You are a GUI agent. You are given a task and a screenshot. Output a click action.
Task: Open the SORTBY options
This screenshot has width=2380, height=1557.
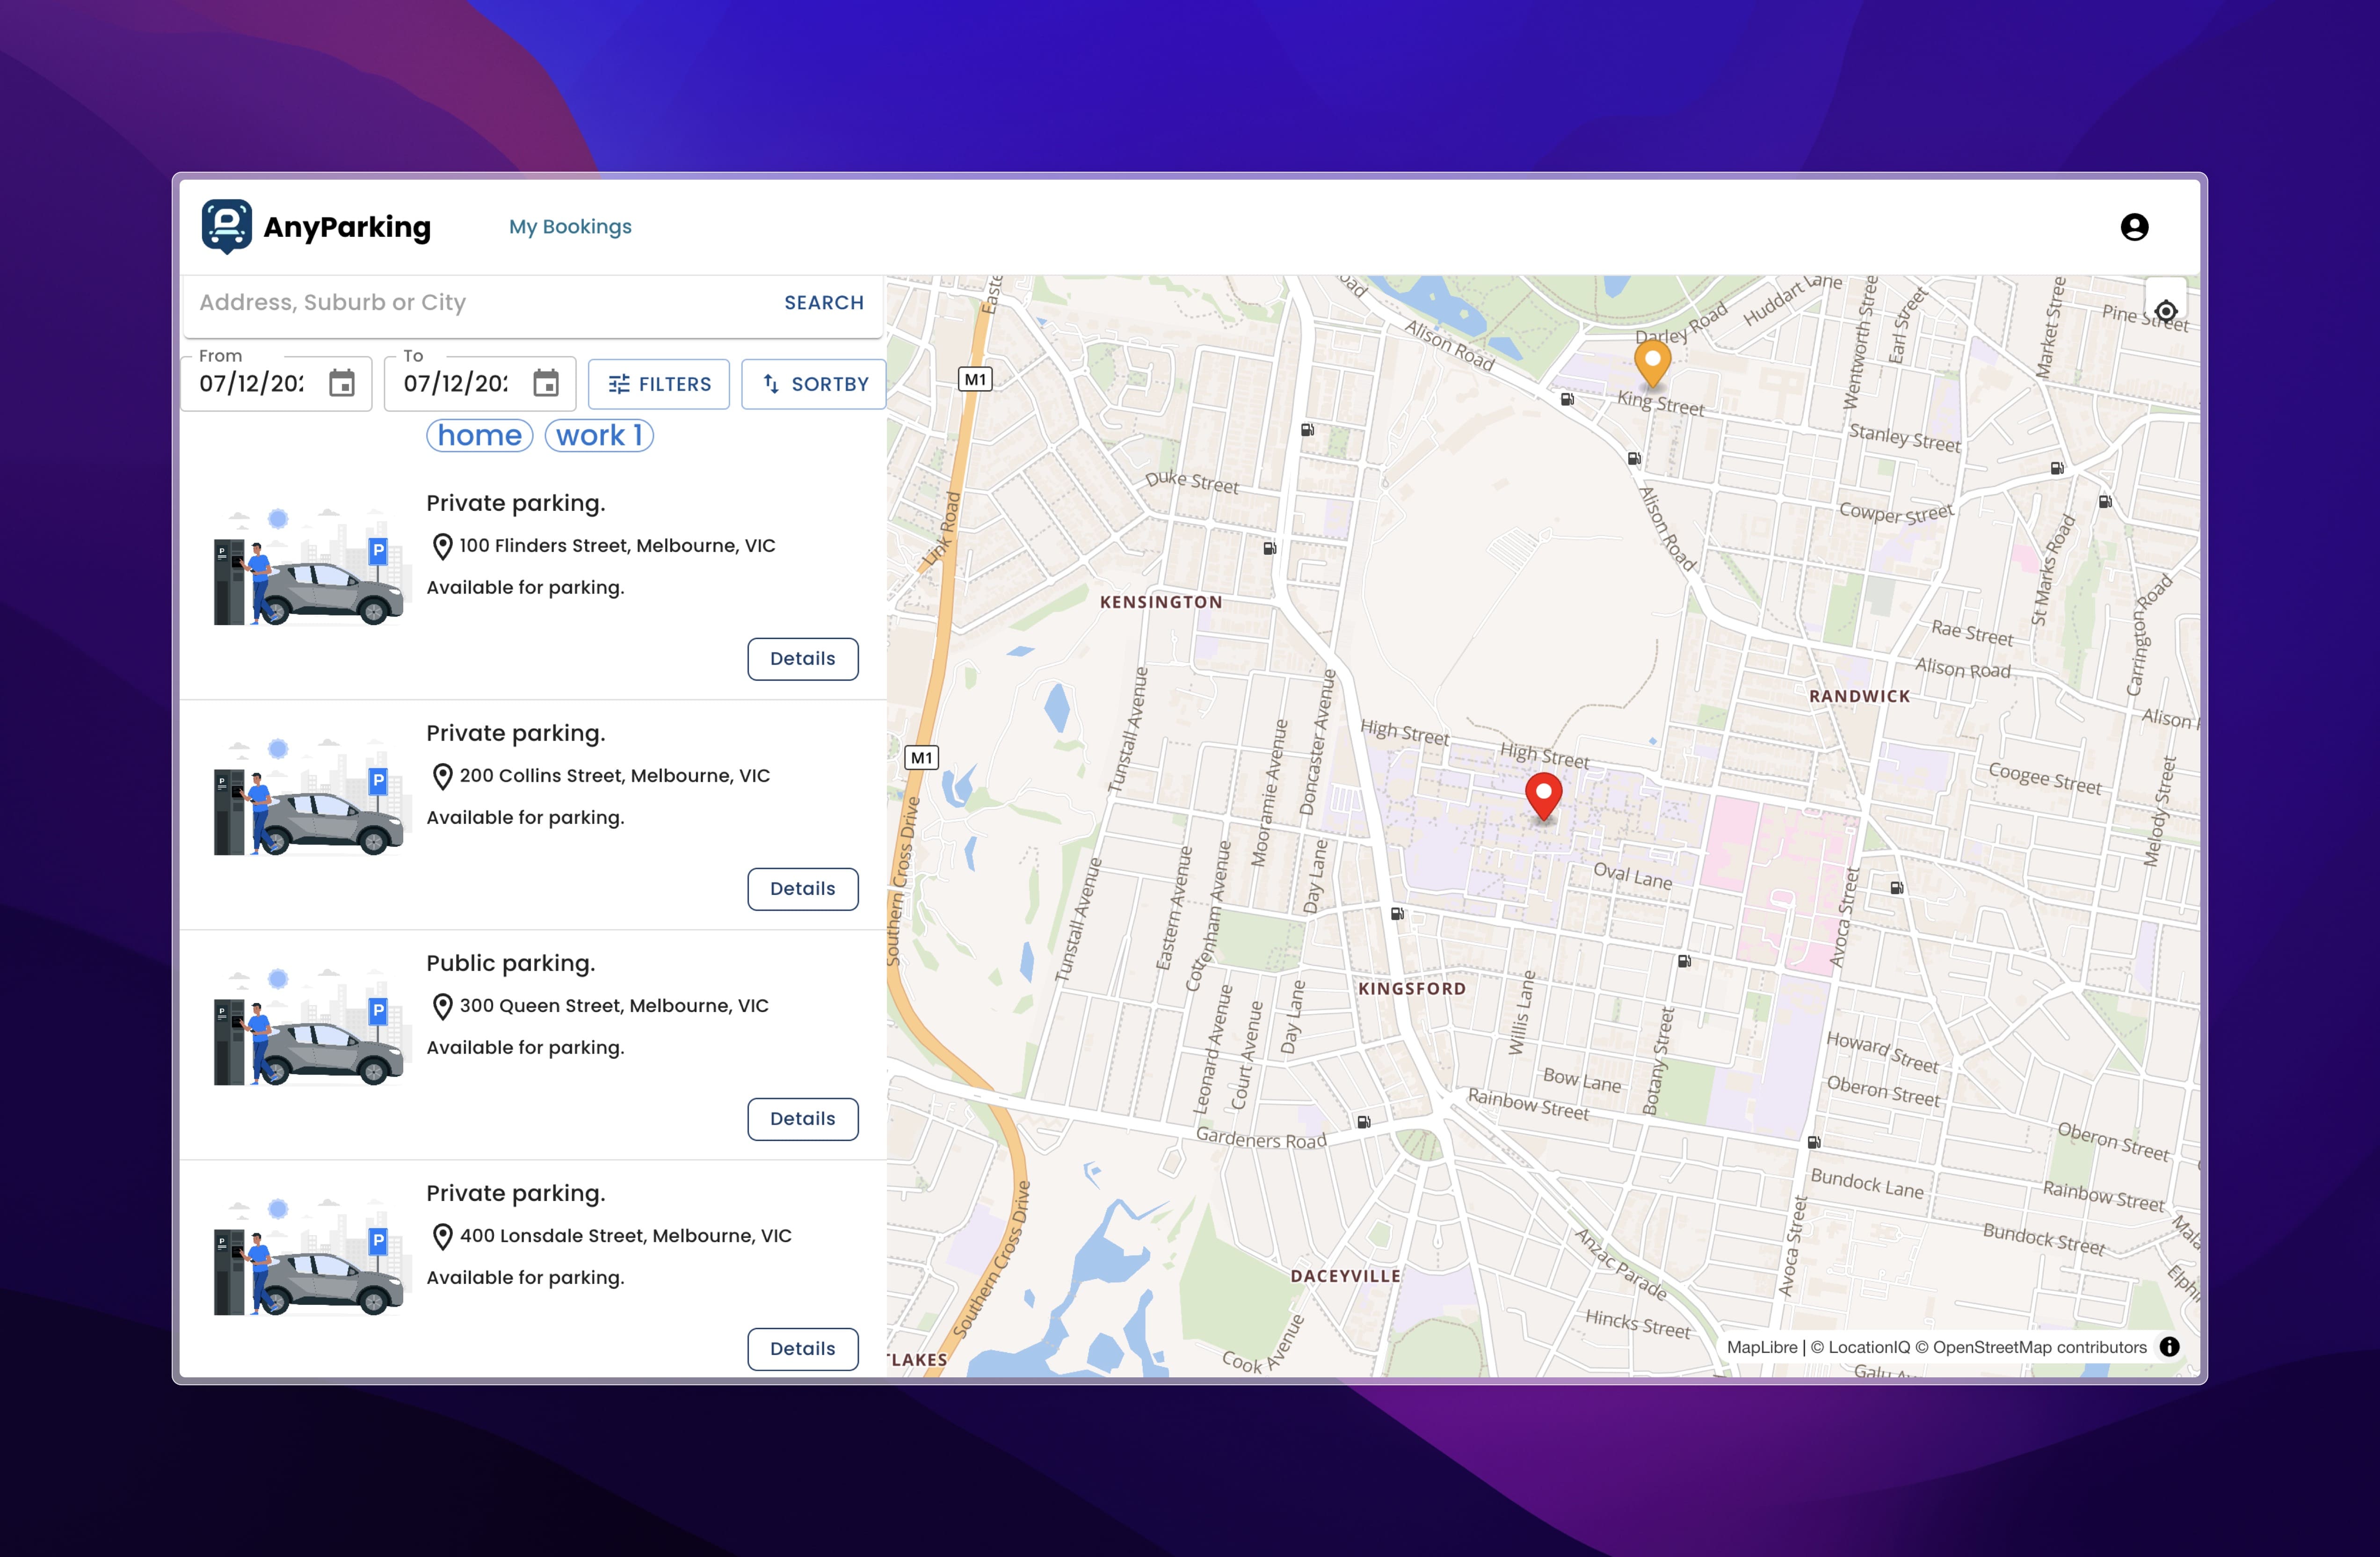[x=814, y=384]
